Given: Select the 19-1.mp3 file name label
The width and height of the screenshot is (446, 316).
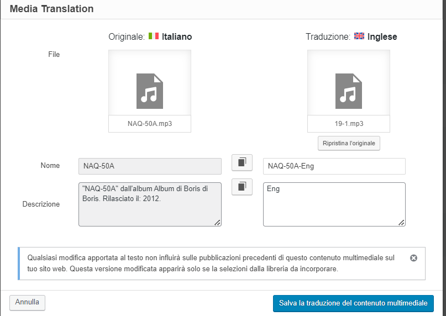Looking at the screenshot, I should tap(349, 124).
